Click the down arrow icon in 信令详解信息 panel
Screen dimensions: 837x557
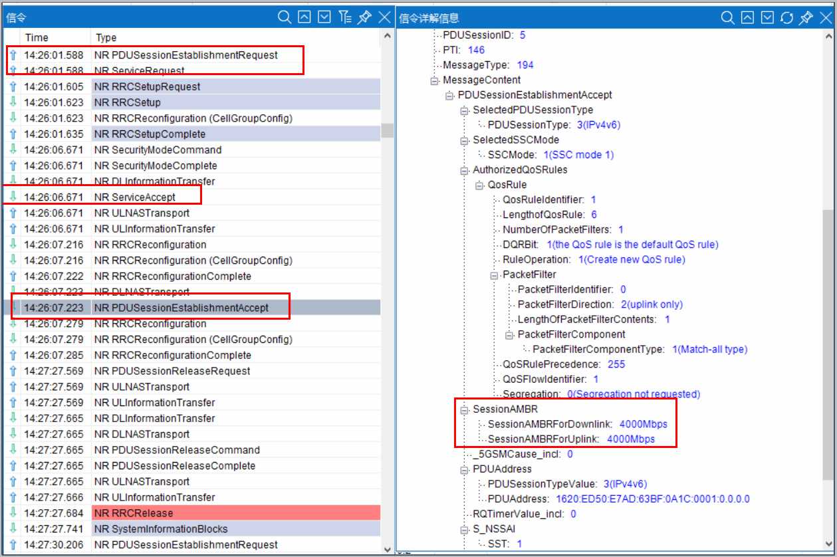767,18
